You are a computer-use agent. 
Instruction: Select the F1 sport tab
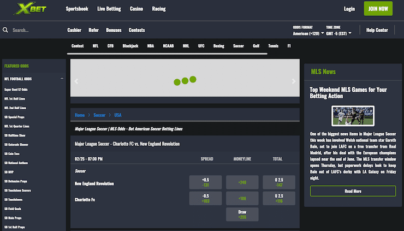click(289, 46)
